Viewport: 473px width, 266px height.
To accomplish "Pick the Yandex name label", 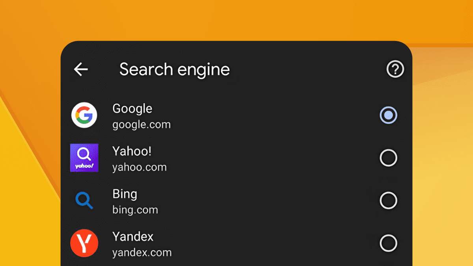I will coord(133,236).
